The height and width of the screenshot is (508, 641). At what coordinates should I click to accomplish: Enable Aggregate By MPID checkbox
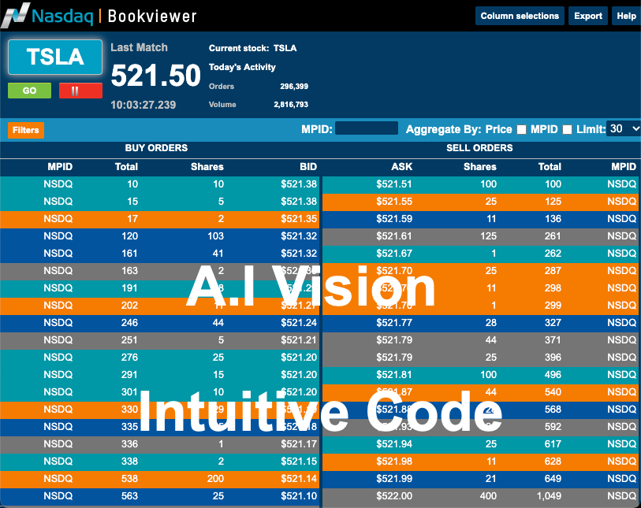pyautogui.click(x=567, y=129)
